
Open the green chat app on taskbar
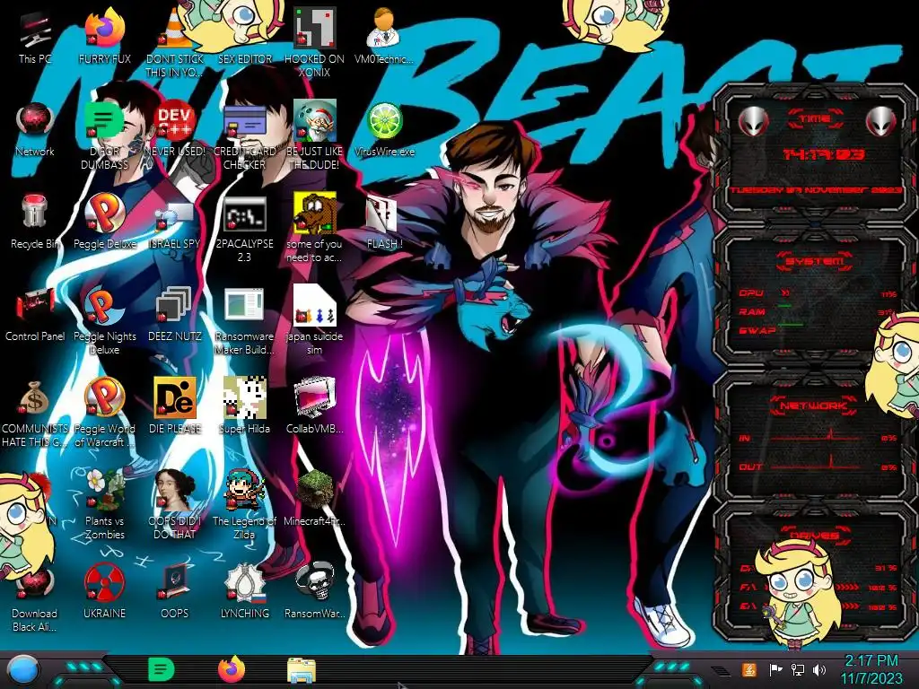point(161,669)
